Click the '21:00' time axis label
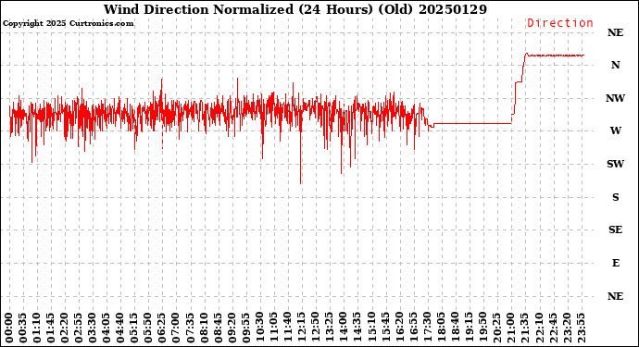Image resolution: width=639 pixels, height=347 pixels. [511, 328]
